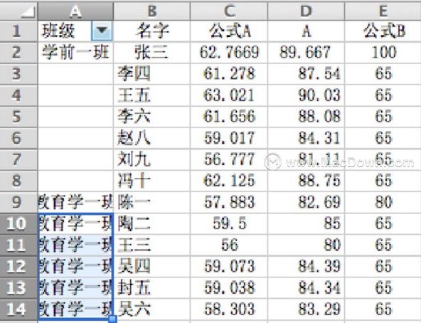Click the value 61.278
The height and width of the screenshot is (323, 421).
pyautogui.click(x=229, y=73)
